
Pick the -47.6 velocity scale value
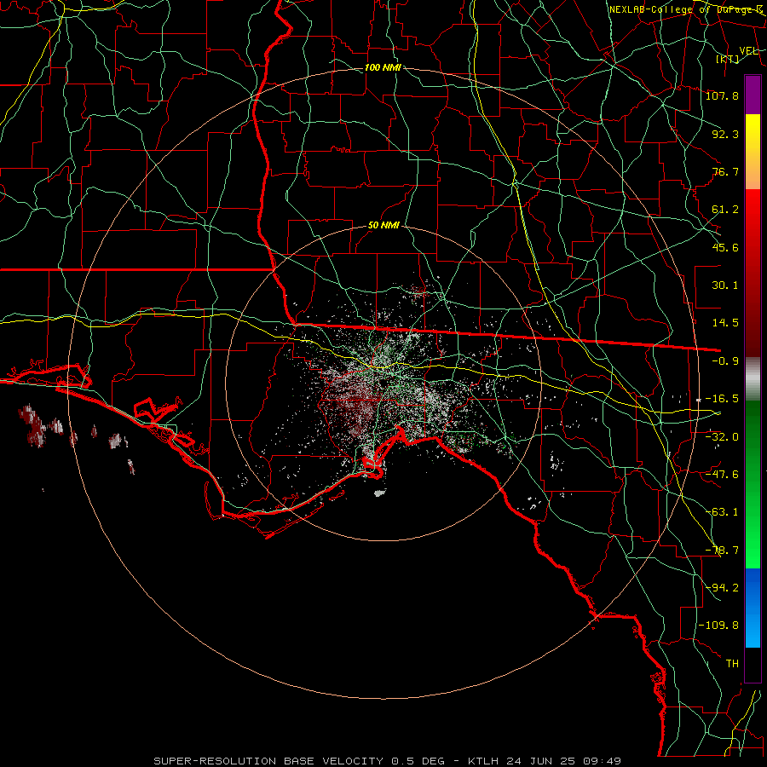[722, 475]
